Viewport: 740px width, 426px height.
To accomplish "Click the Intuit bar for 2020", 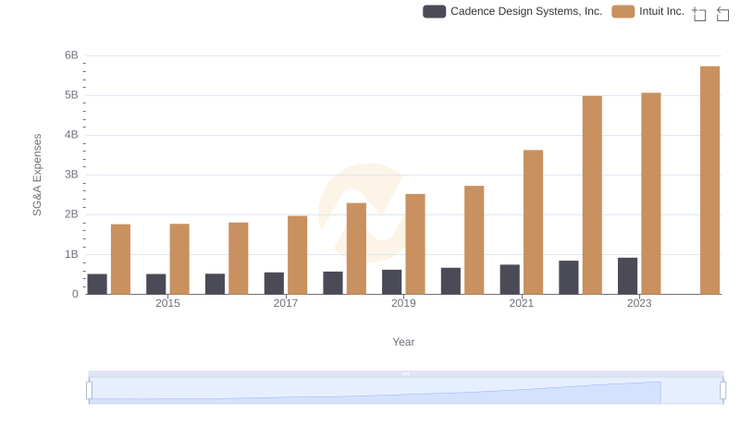I will coord(475,240).
